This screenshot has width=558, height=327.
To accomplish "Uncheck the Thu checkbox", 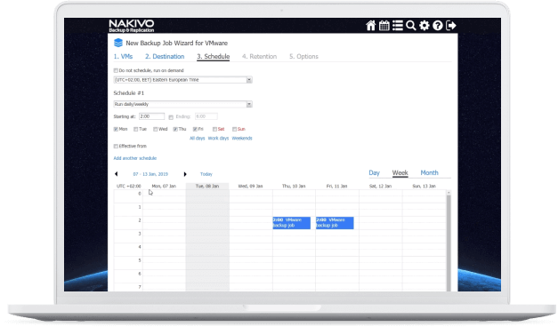I will pyautogui.click(x=175, y=130).
